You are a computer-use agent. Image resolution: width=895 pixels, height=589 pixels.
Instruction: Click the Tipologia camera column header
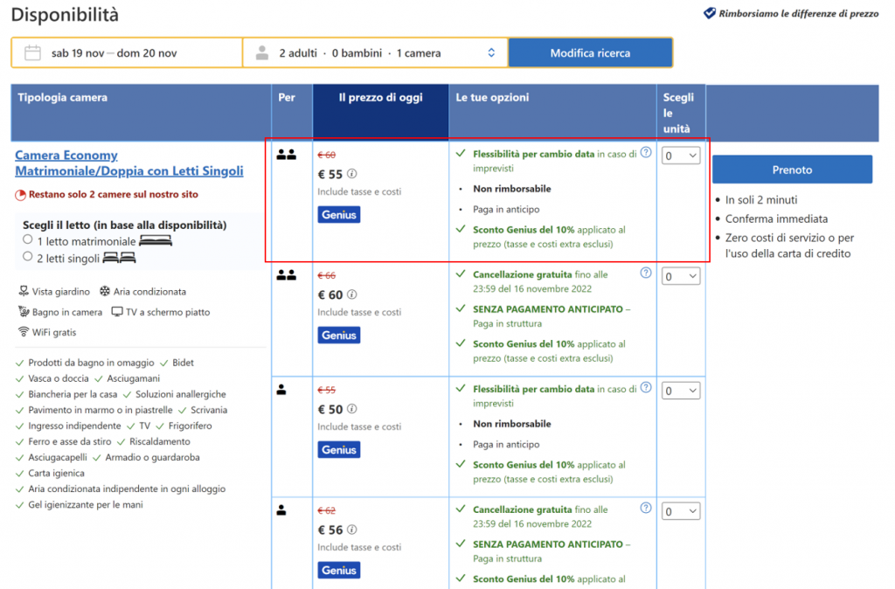(x=63, y=98)
